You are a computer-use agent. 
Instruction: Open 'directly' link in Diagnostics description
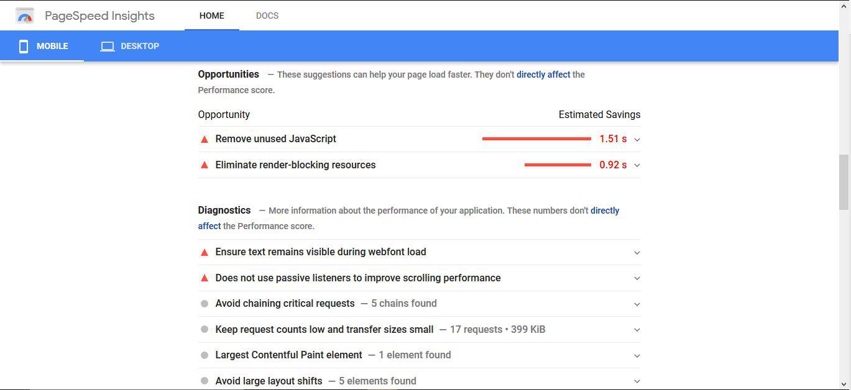(605, 211)
